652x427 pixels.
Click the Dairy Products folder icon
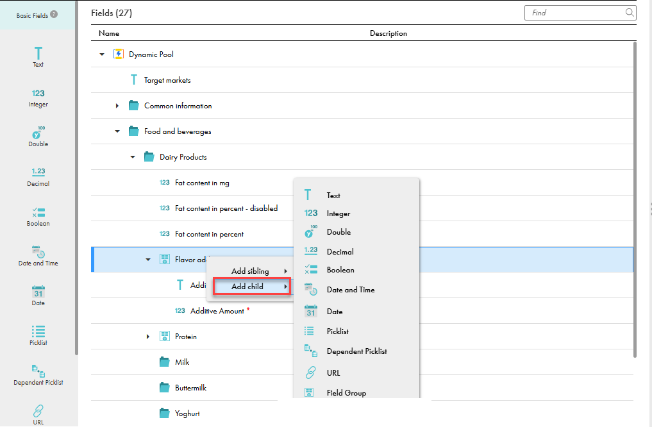click(149, 156)
